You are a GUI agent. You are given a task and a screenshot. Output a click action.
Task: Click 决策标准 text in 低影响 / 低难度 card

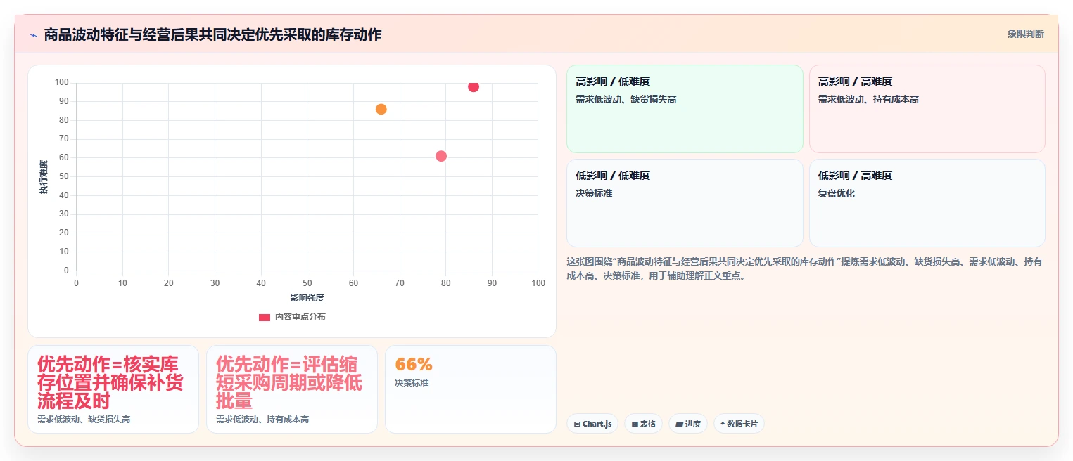(594, 193)
